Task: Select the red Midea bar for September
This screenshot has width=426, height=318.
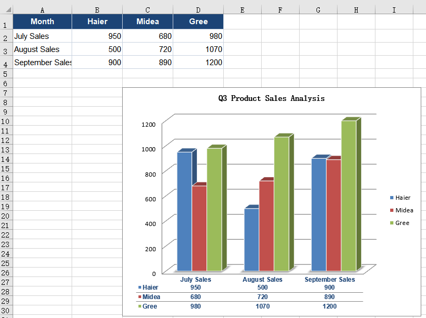Action: tap(334, 216)
